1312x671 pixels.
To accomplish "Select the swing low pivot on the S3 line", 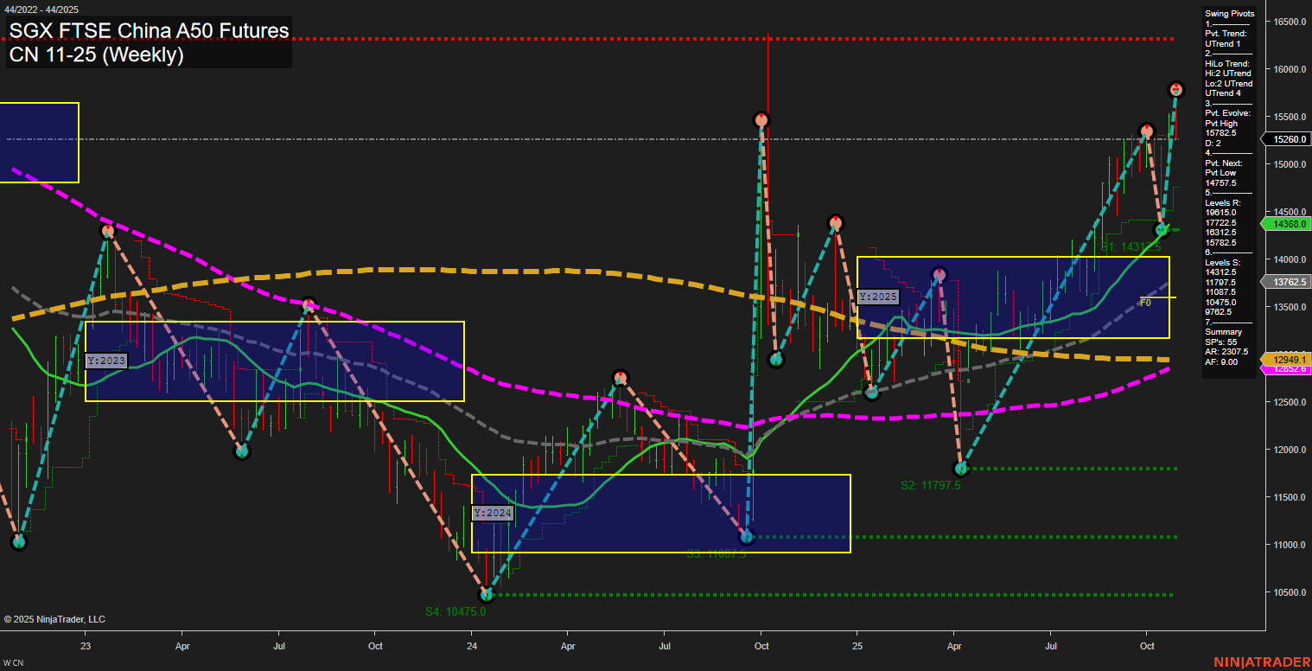I will point(748,537).
